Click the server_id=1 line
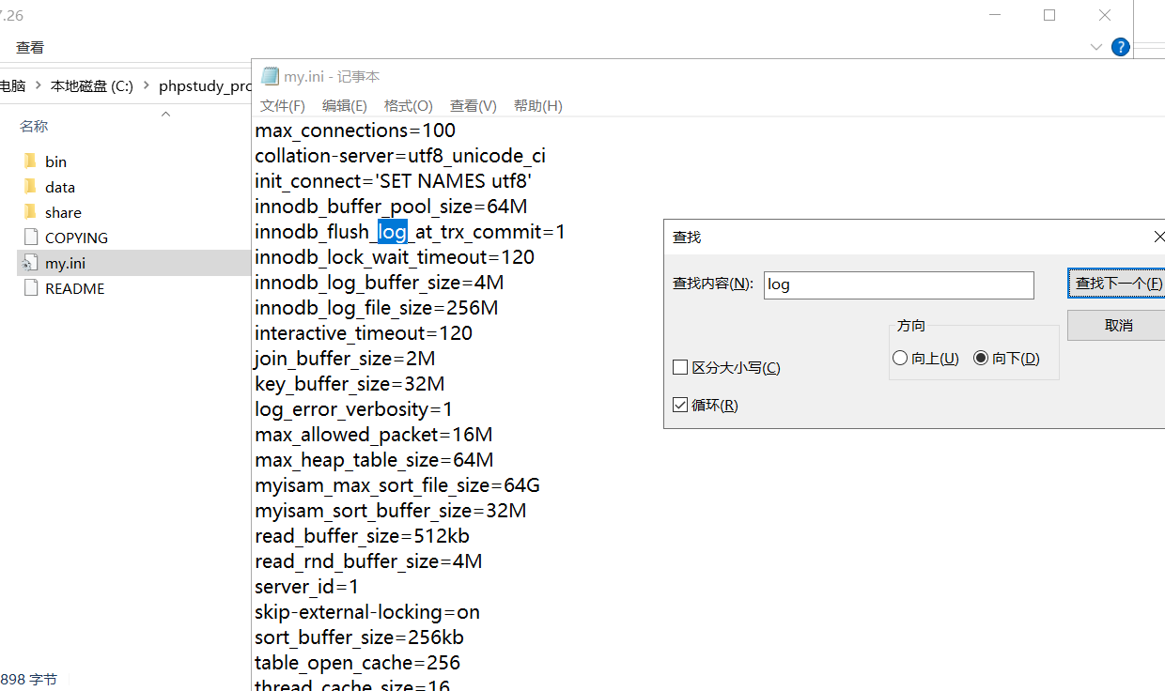This screenshot has width=1165, height=691. 307,587
